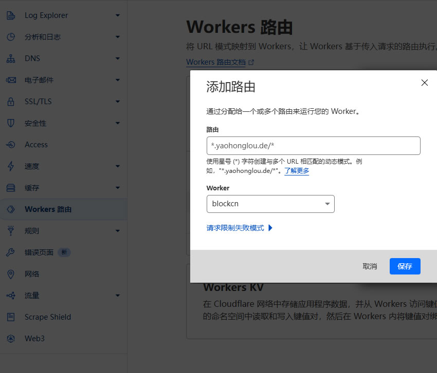This screenshot has width=437, height=373.
Task: Expand the 流量 sidebar submenu arrow
Action: [118, 296]
